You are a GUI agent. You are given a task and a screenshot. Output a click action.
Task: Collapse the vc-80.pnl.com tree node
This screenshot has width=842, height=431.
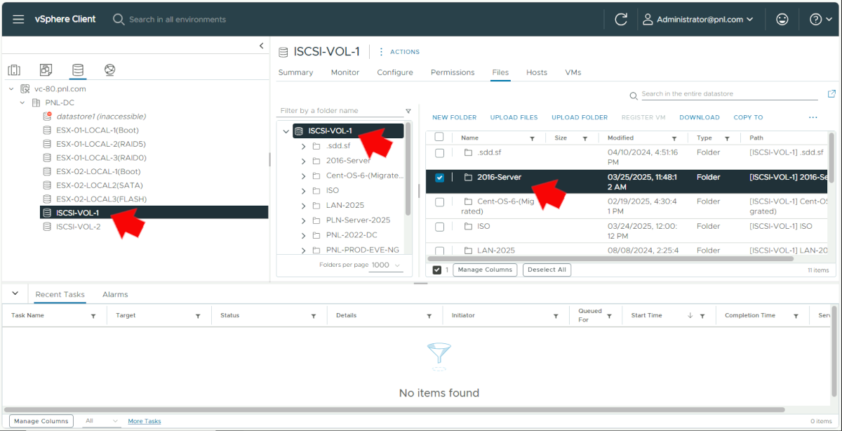coord(11,89)
